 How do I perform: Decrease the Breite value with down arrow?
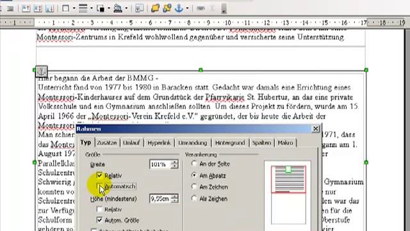point(174,166)
